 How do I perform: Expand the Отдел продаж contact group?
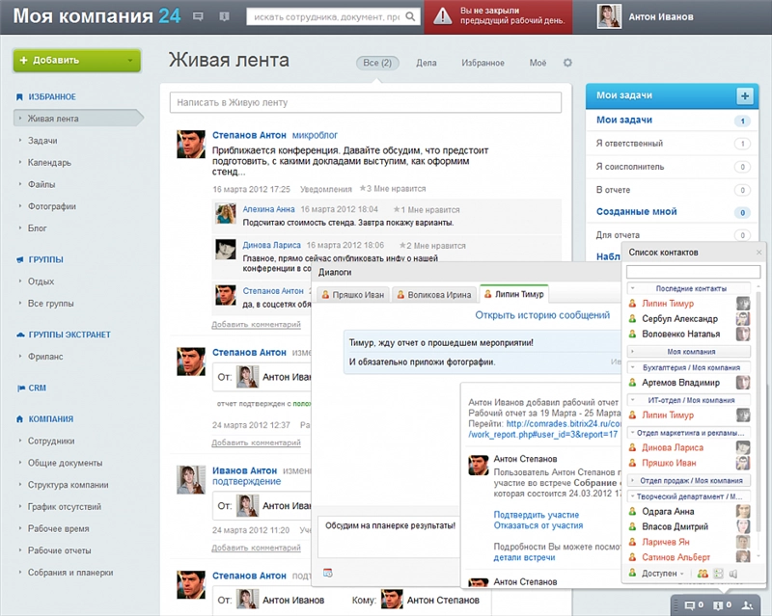point(689,480)
